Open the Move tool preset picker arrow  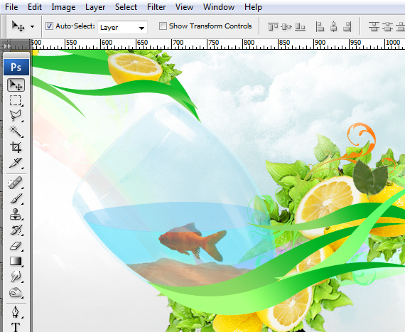pos(32,26)
